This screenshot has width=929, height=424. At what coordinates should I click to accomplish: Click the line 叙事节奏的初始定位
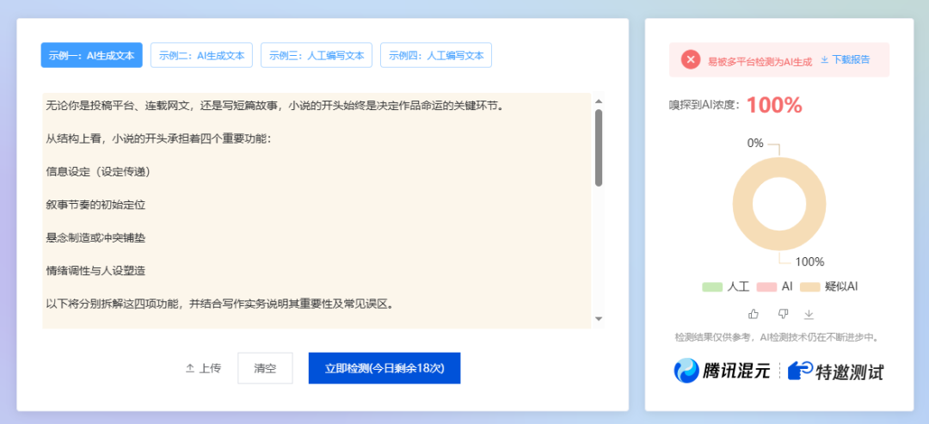click(95, 206)
